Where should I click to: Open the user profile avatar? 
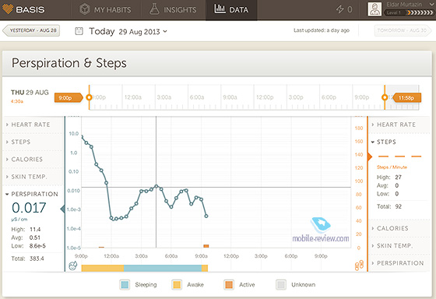(374, 9)
